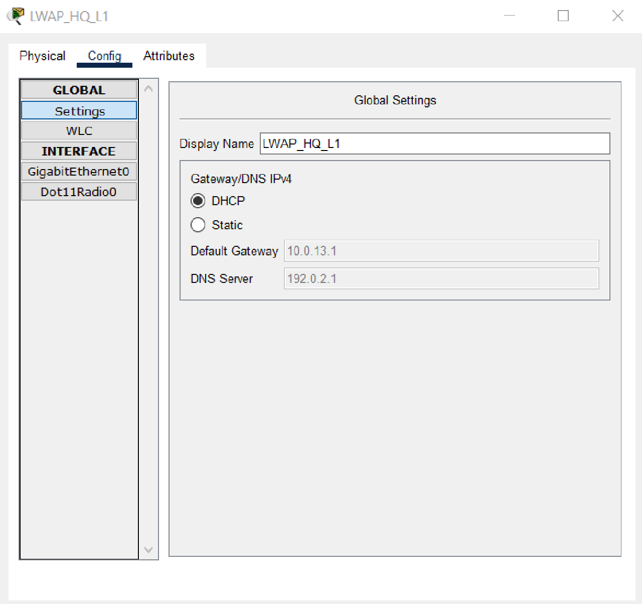Viewport: 642px width, 604px height.
Task: Click the INTERFACE section header
Action: [x=79, y=150]
